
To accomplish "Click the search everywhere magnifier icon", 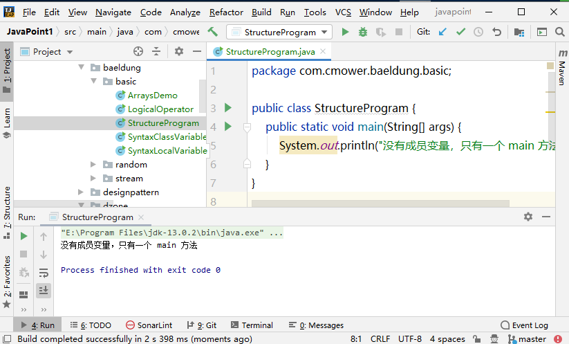I will (x=559, y=33).
